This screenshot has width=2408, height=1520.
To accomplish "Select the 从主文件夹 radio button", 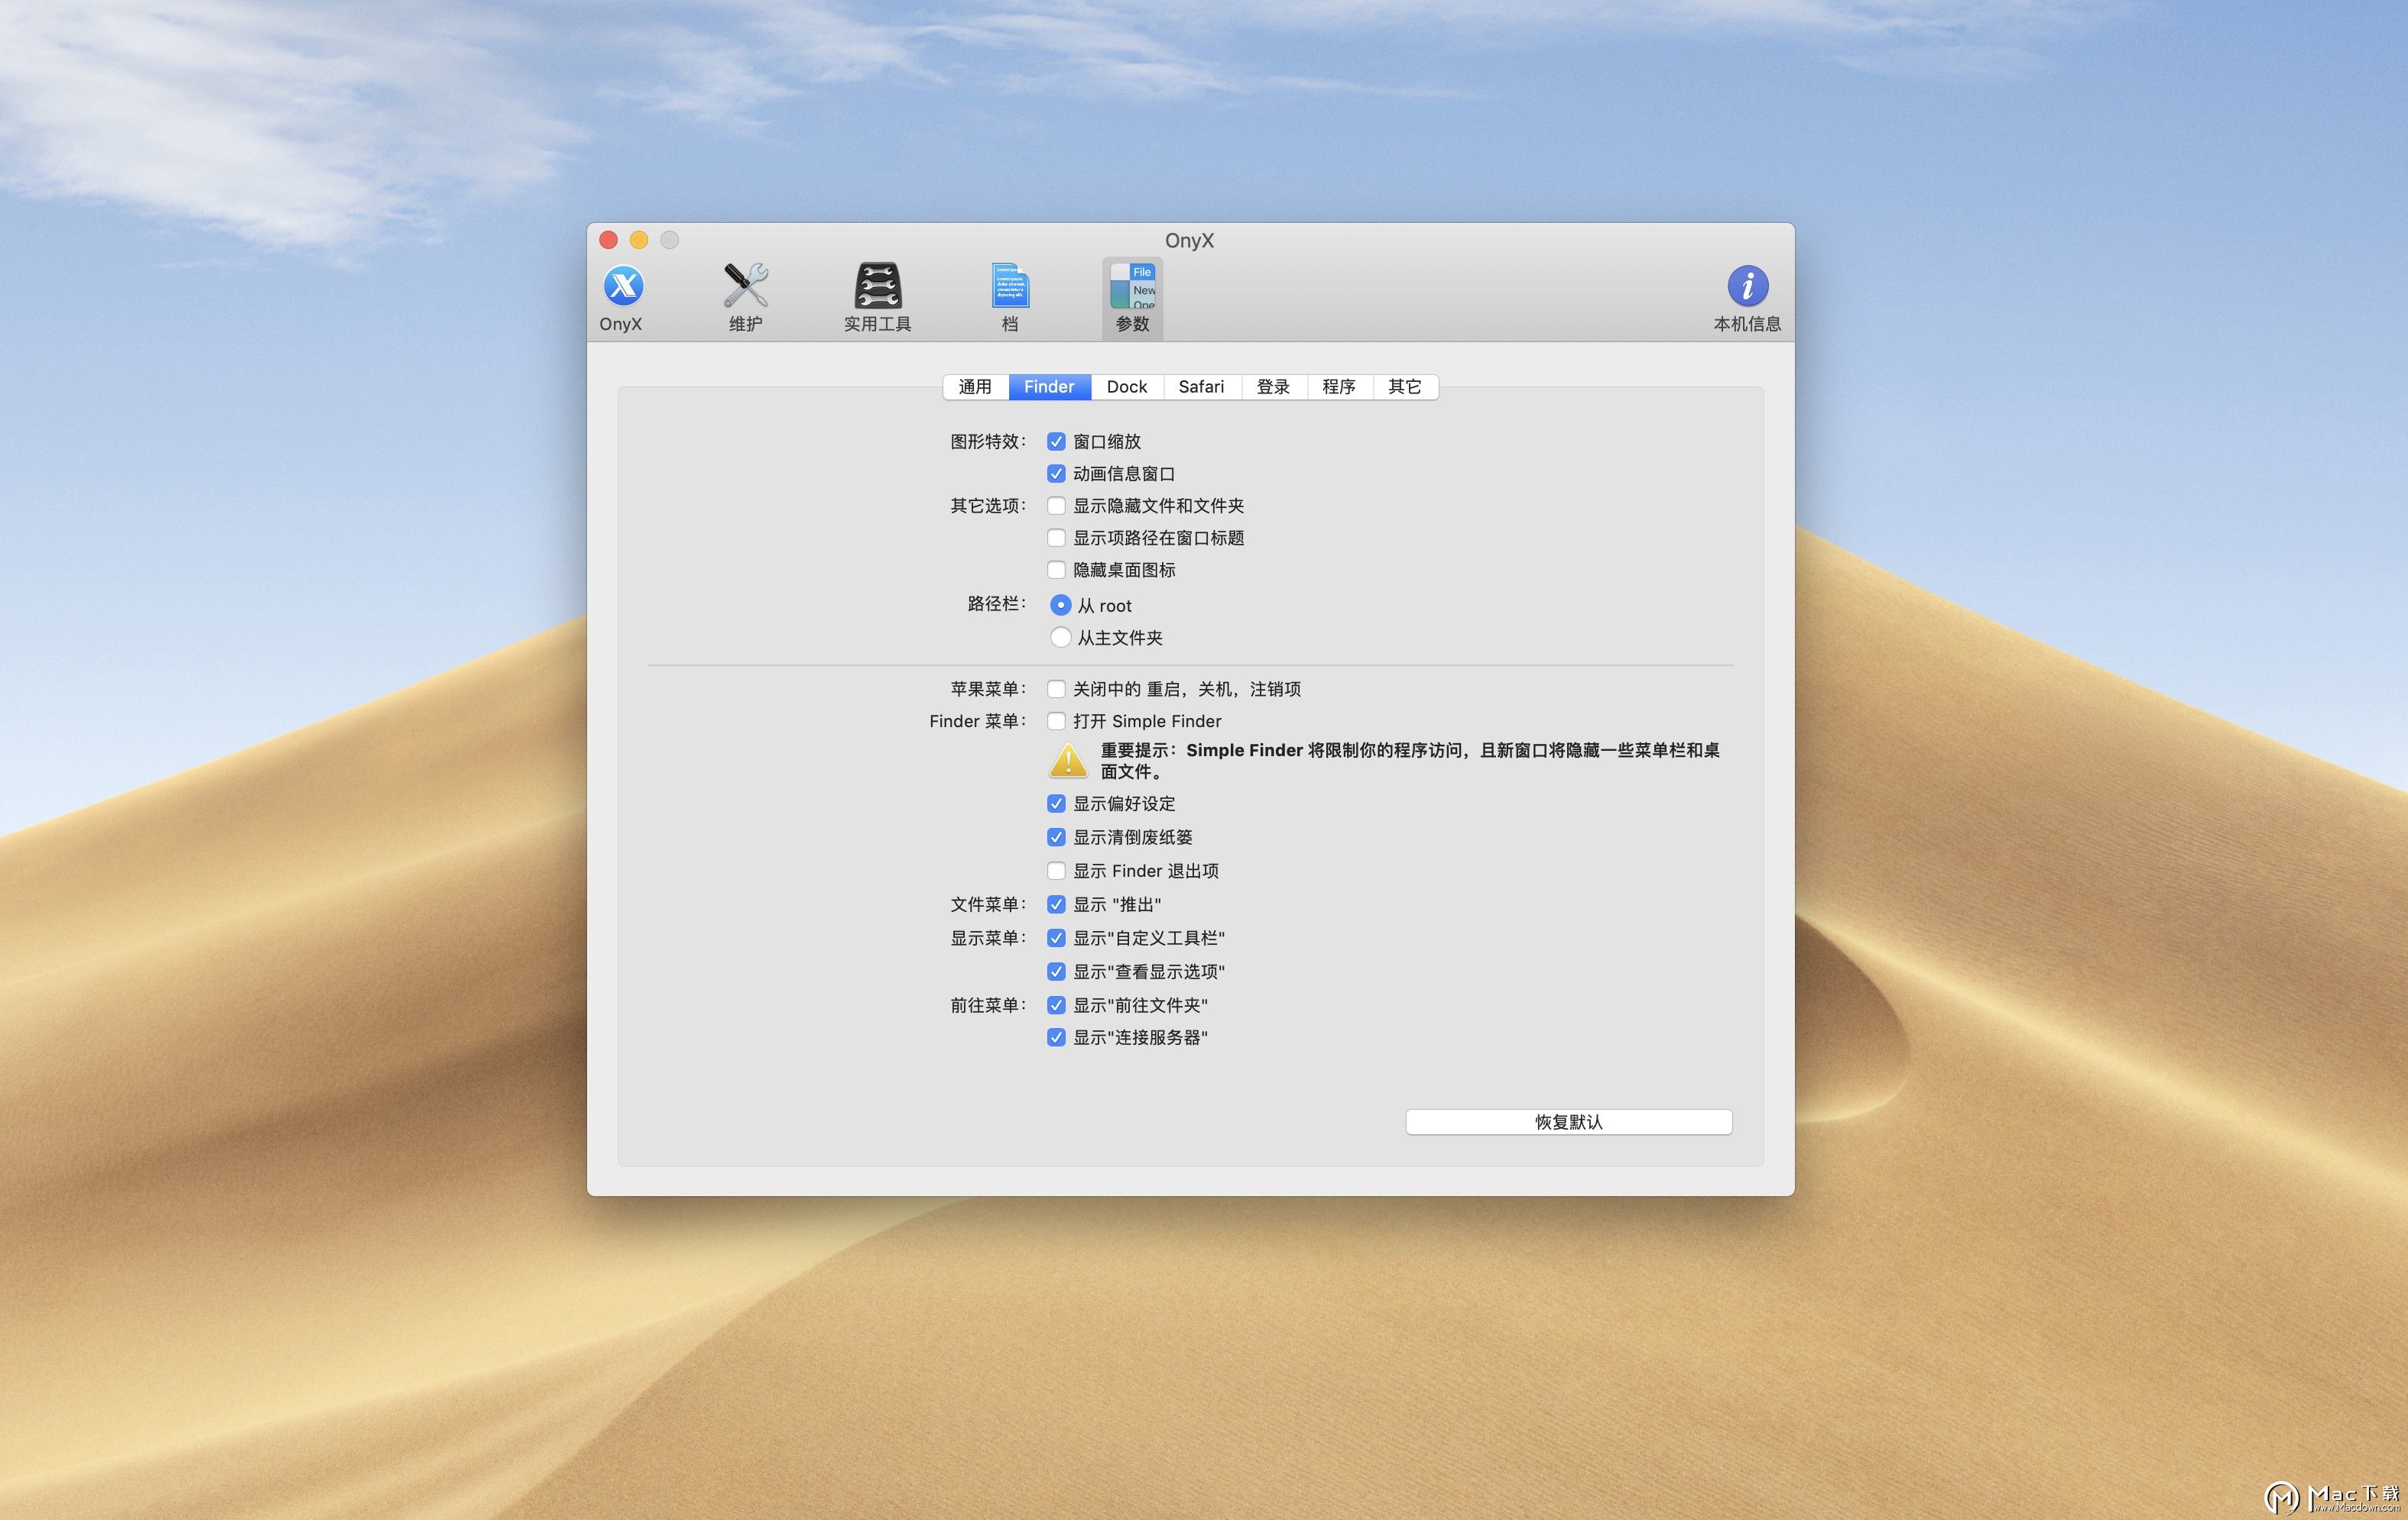I will (1060, 638).
